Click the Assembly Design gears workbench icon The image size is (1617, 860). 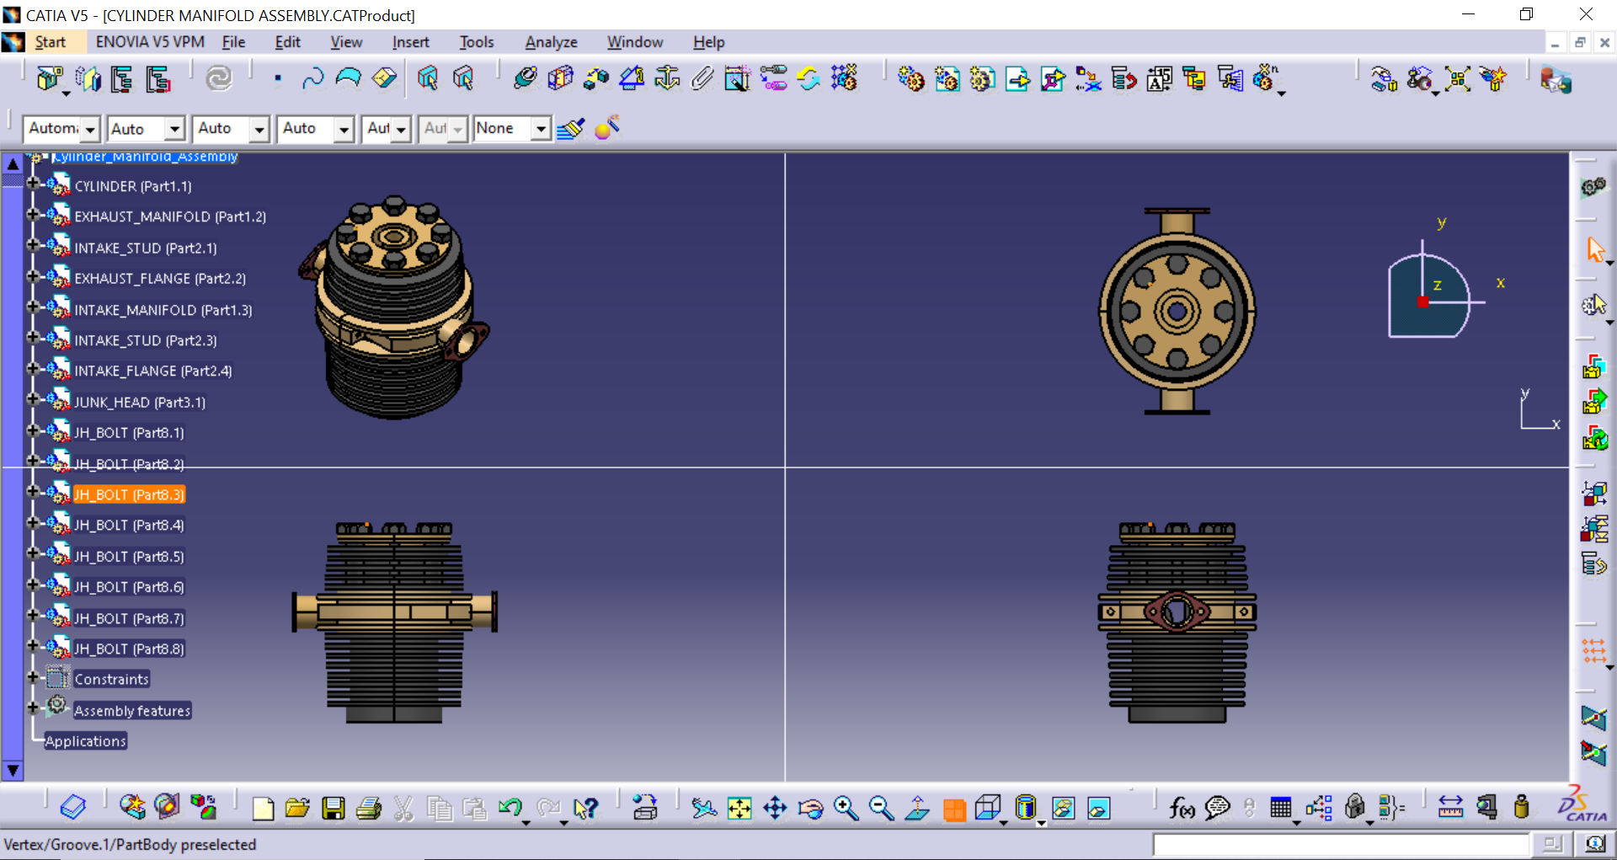coord(1593,187)
